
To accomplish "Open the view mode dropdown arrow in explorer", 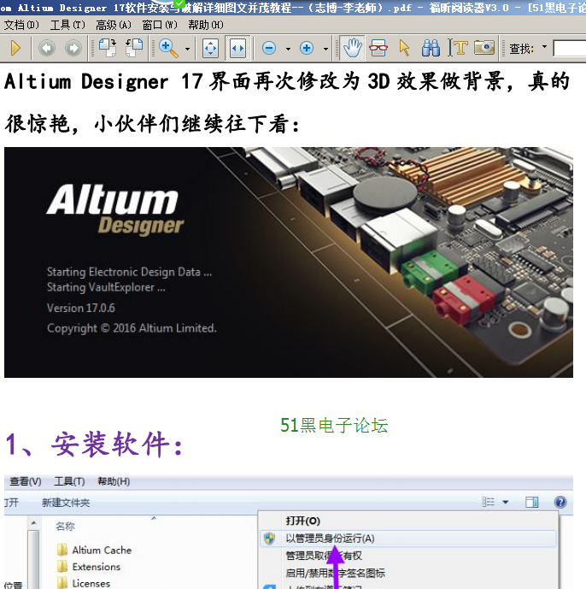I will [x=506, y=502].
